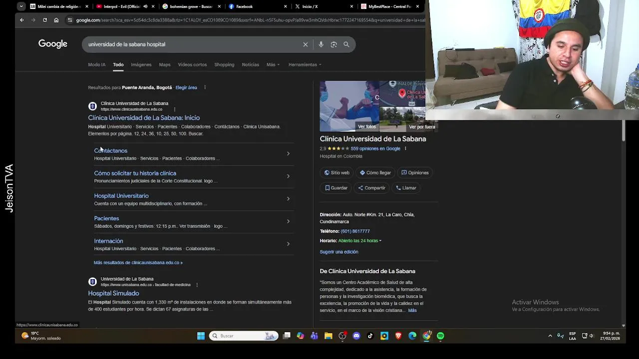
Task: Click the Elegir área link
Action: (186, 88)
